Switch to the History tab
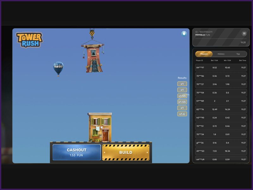This screenshot has width=253, height=190. click(x=220, y=54)
